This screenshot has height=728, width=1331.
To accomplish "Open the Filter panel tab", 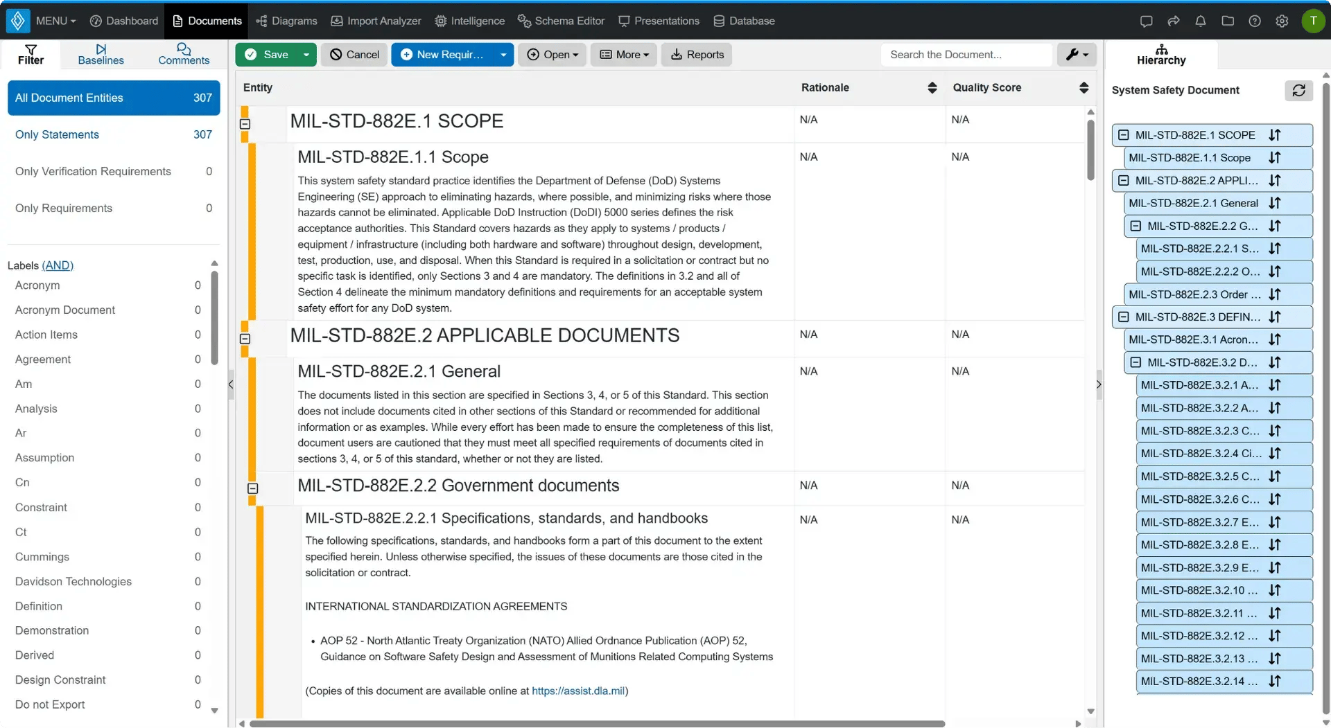I will [x=31, y=54].
